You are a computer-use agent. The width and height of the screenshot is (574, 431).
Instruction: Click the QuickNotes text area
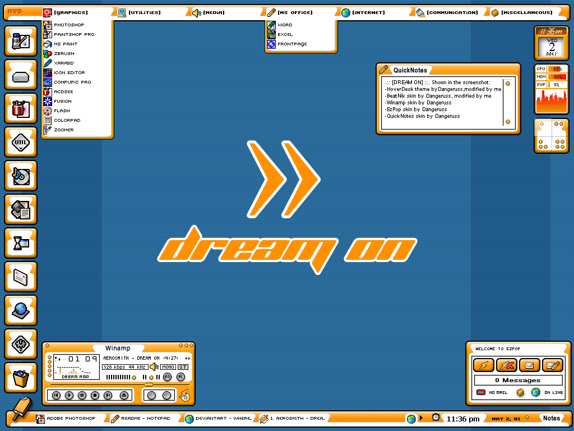coord(442,103)
